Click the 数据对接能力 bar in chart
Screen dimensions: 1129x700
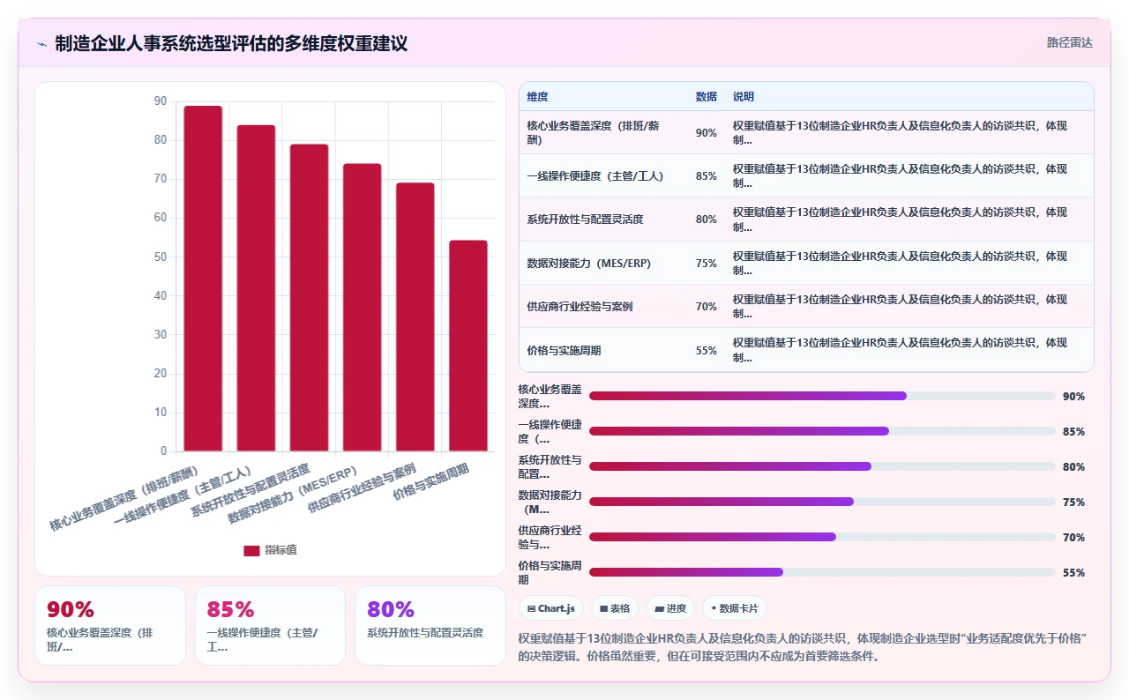tap(362, 308)
